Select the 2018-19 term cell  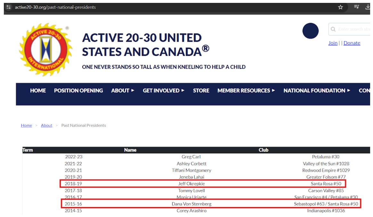73,184
